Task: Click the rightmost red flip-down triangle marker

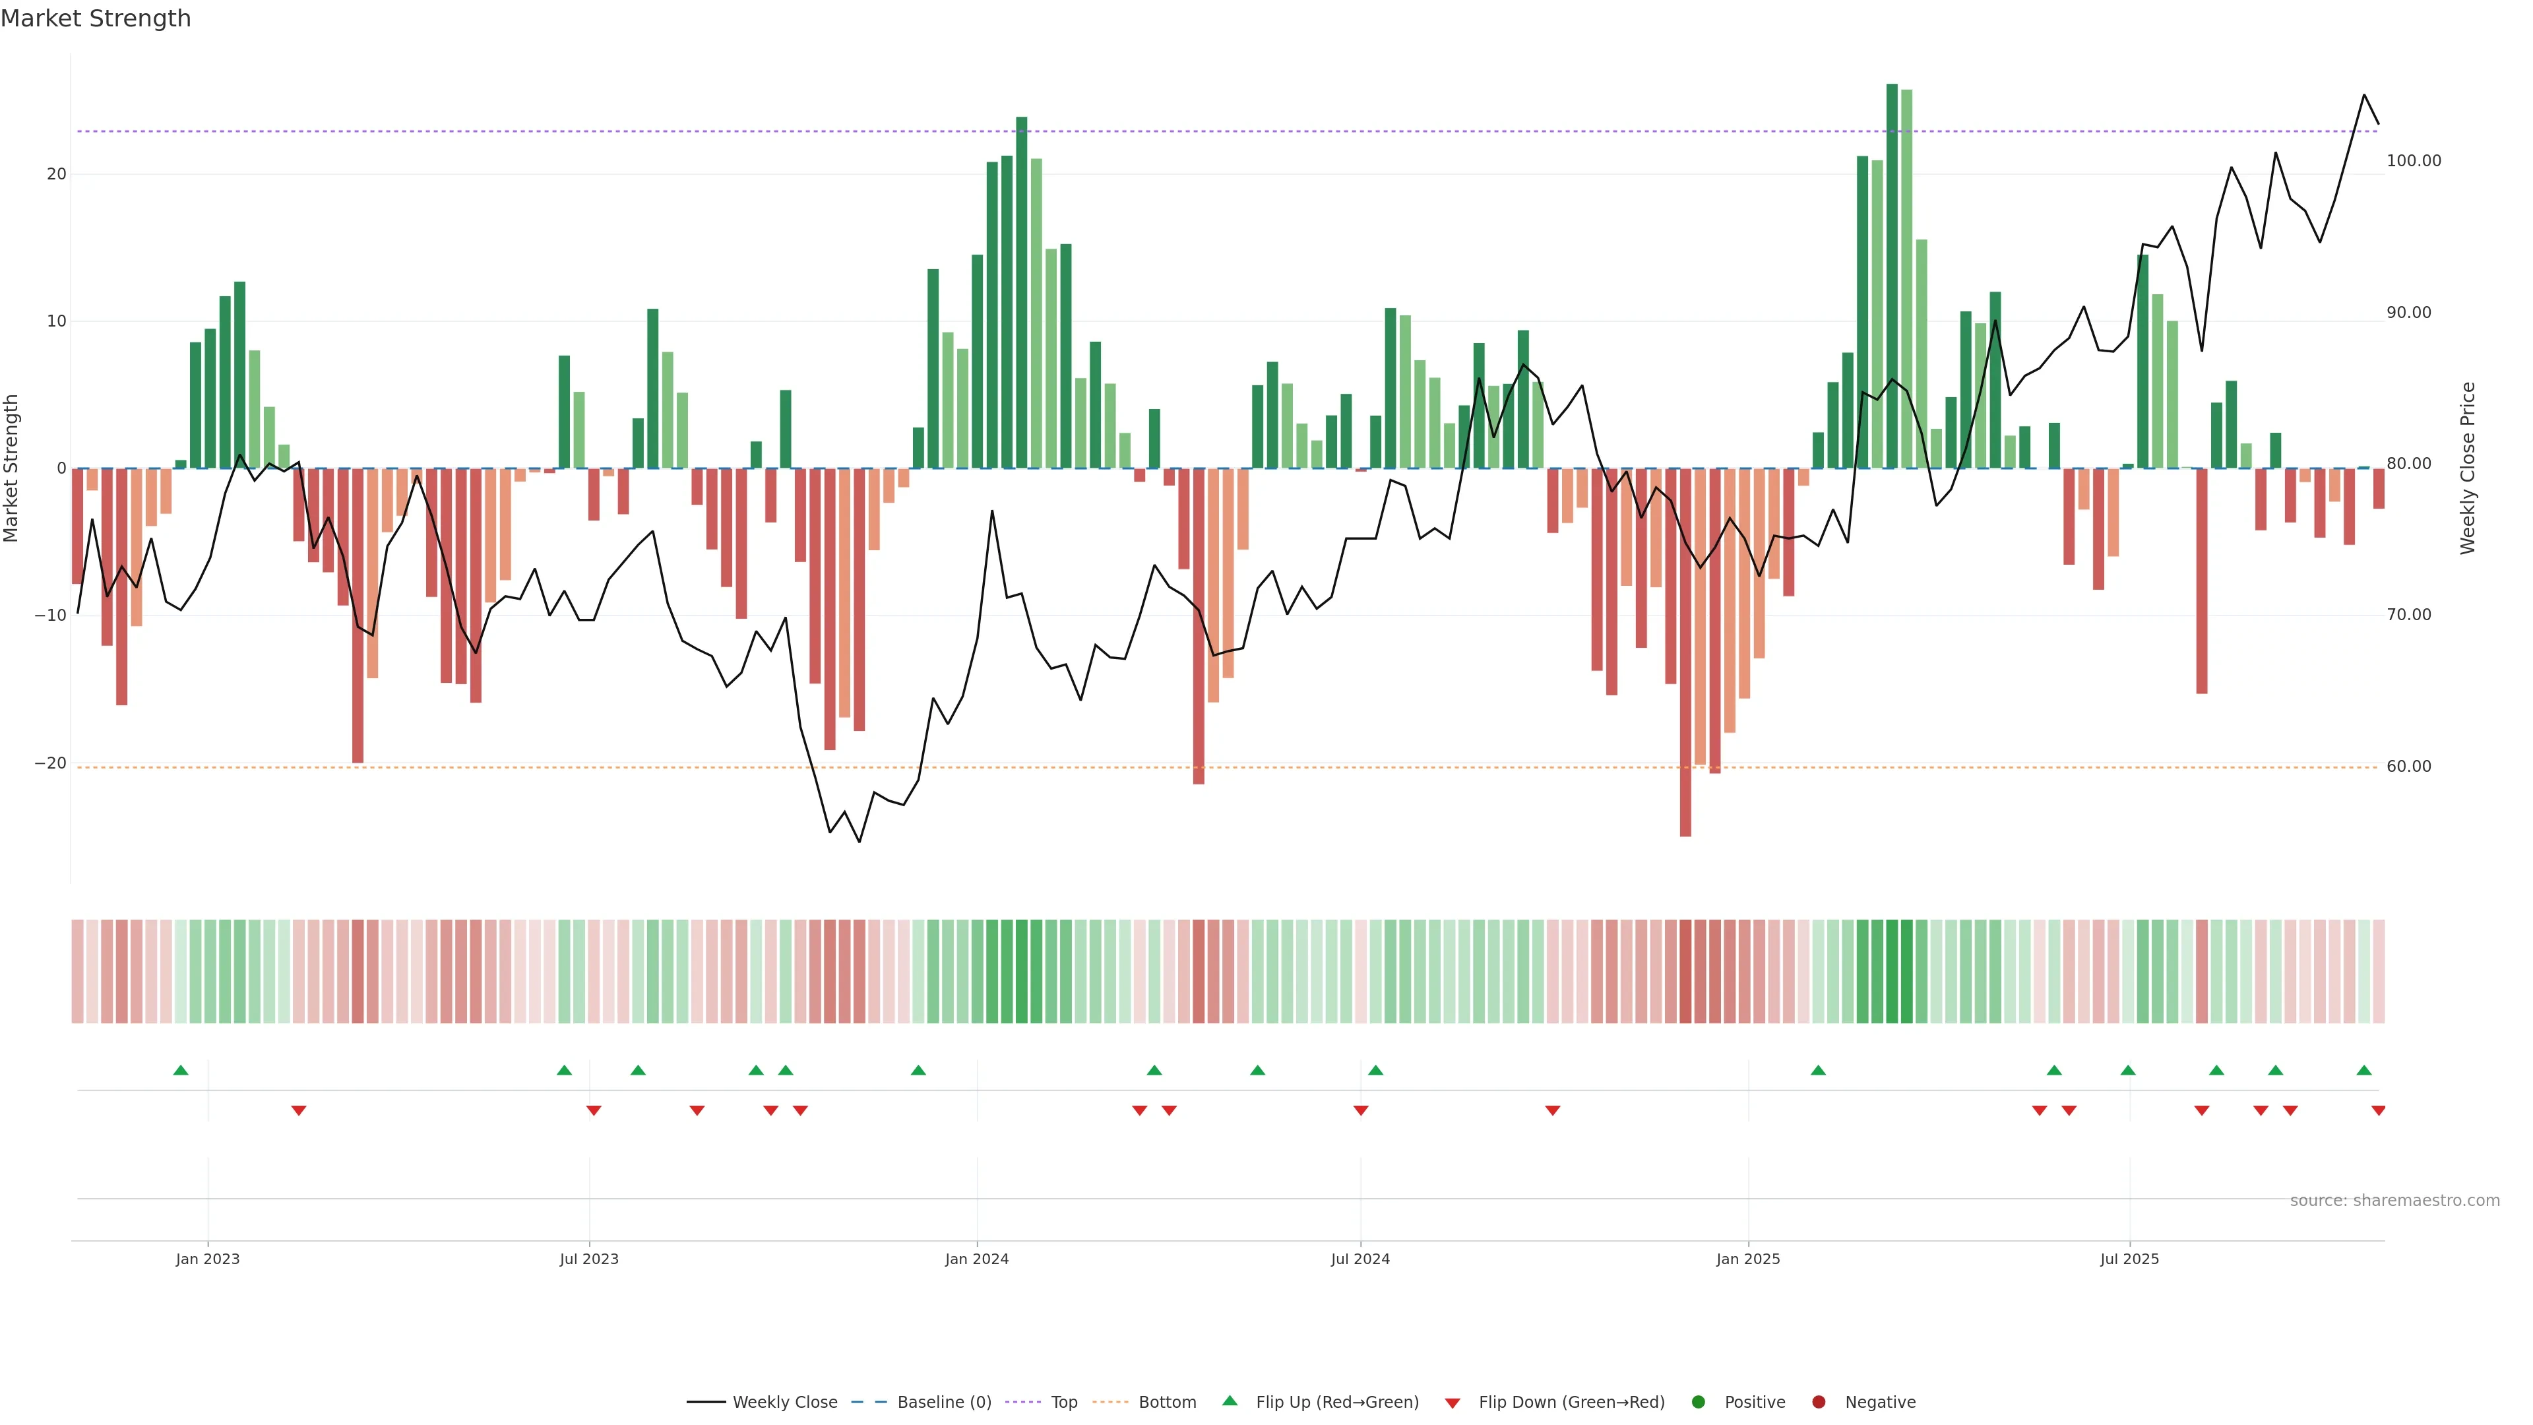Action: tap(2379, 1110)
